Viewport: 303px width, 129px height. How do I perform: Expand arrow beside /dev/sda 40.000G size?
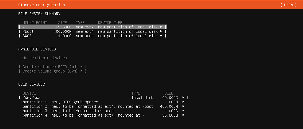(x=183, y=98)
